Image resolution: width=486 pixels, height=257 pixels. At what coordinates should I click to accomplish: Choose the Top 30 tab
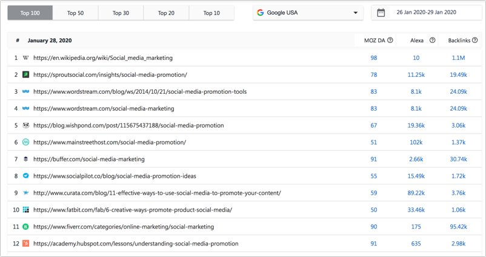point(121,13)
